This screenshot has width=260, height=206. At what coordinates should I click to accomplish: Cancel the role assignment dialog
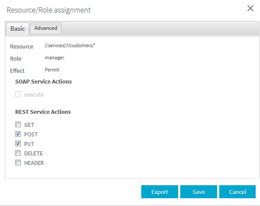[237, 192]
